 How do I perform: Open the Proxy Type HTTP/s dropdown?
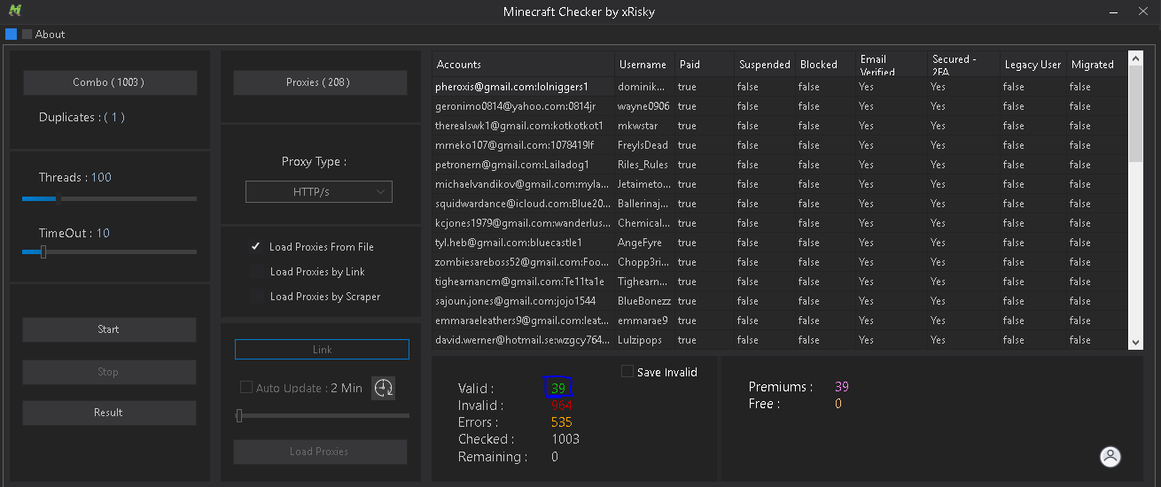(319, 192)
